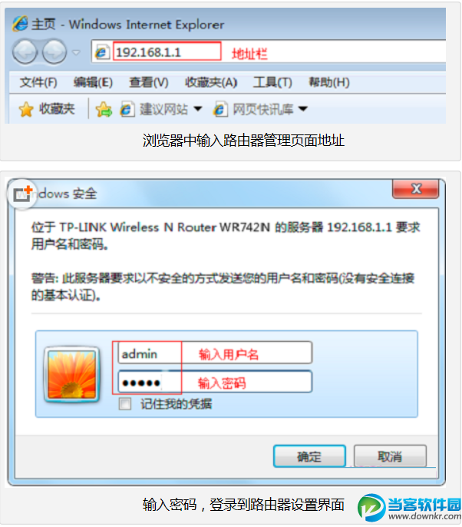Toggle the 记住我的凭据 checkbox
The image size is (462, 527).
125,403
